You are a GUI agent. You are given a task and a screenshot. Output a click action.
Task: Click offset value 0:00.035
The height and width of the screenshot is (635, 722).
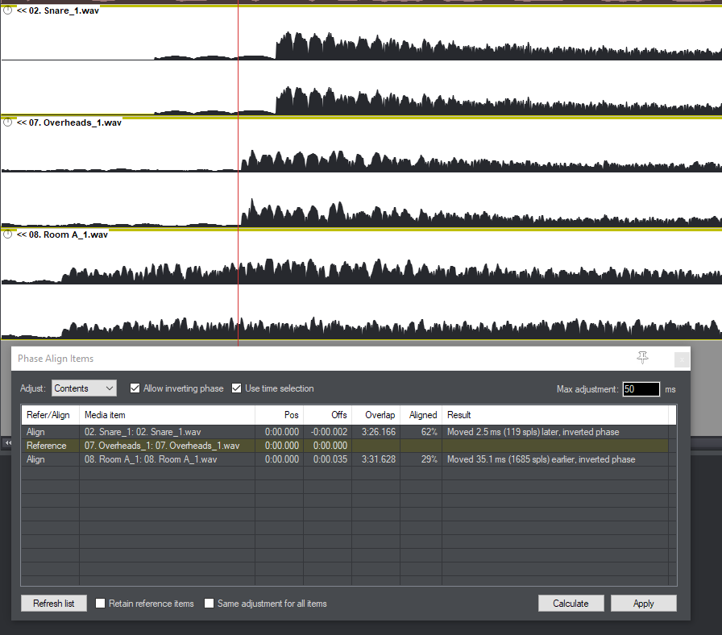click(330, 459)
